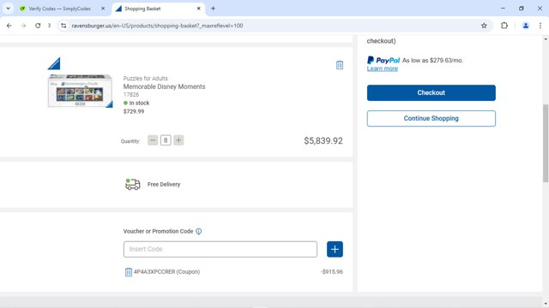Switch to Verify Codes — SimplyCodes tab
The image size is (549, 308).
coord(59,9)
